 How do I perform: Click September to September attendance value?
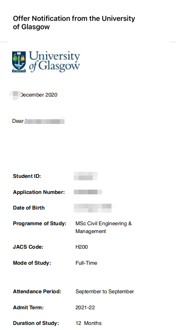click(x=105, y=292)
